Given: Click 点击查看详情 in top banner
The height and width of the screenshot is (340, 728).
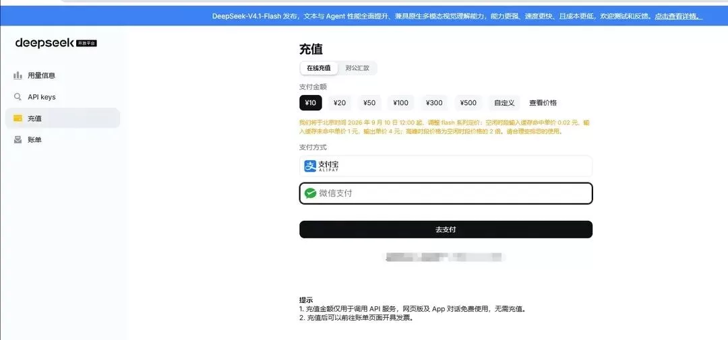Looking at the screenshot, I should (678, 16).
